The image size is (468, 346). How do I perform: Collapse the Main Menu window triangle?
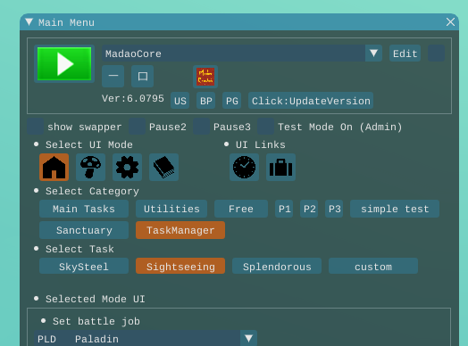click(x=29, y=22)
